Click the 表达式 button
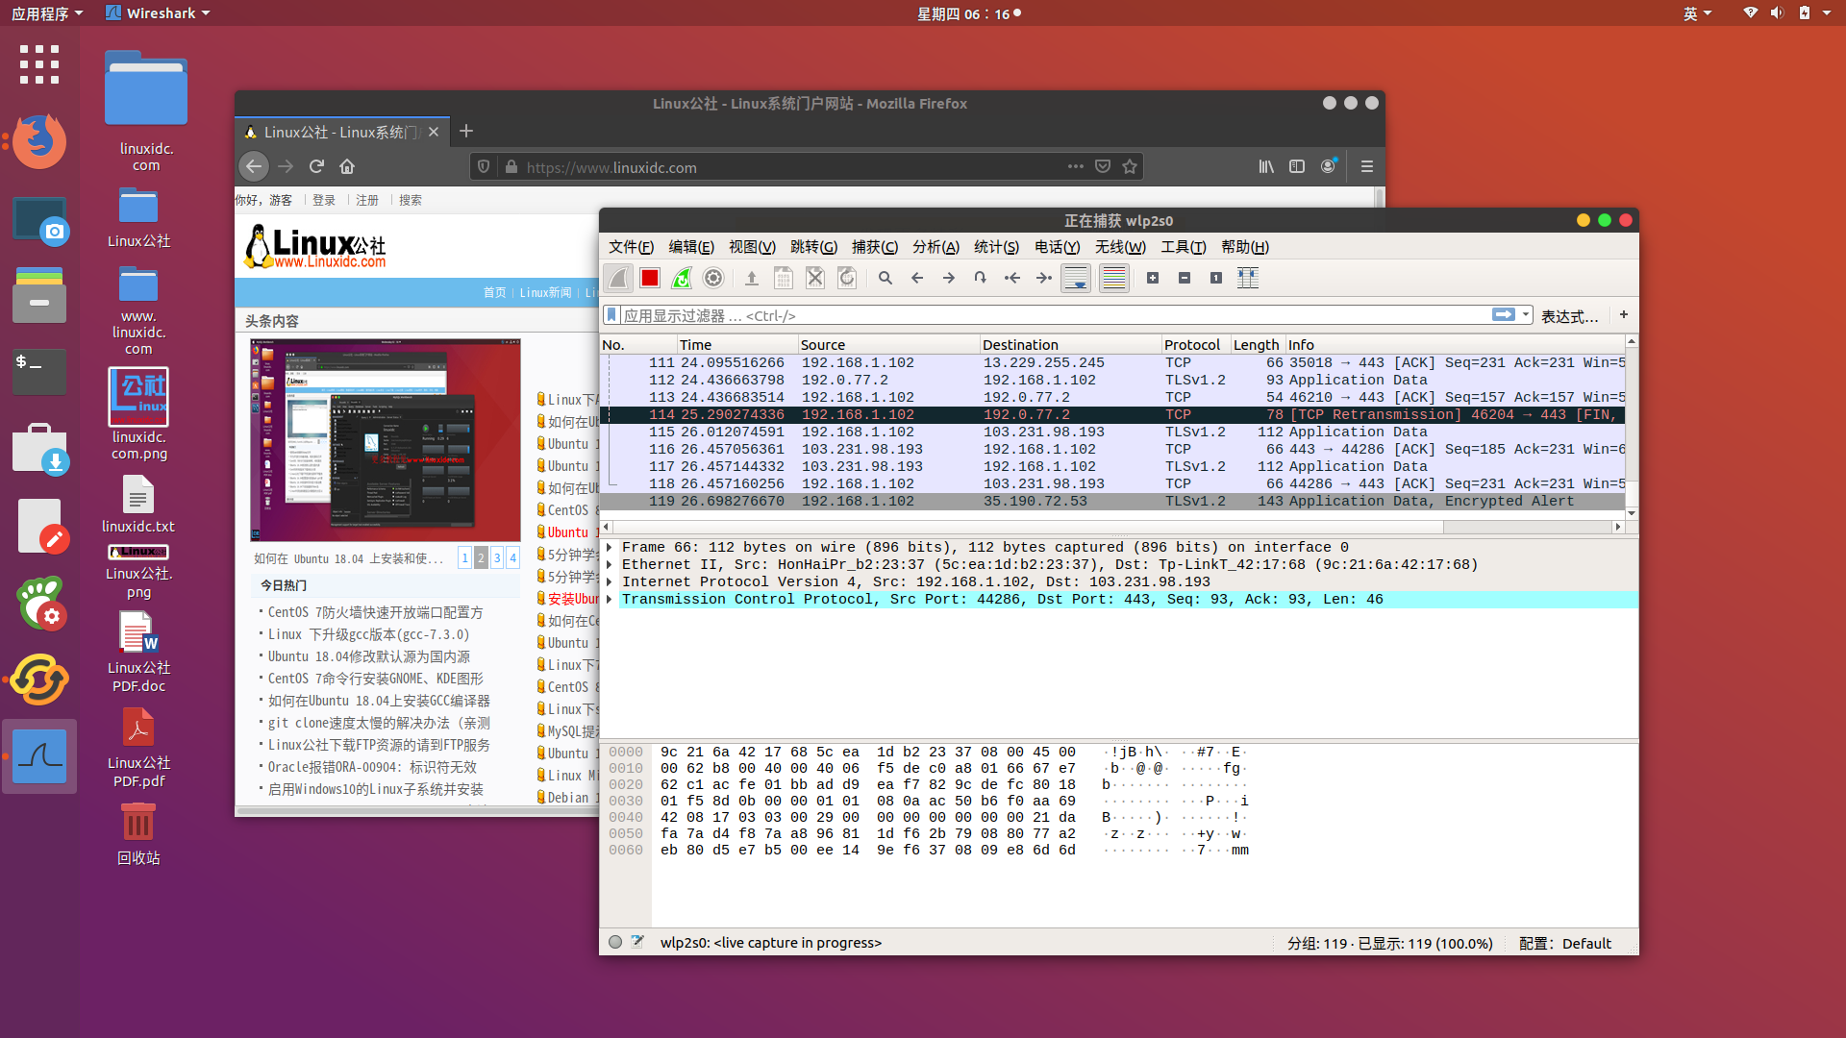This screenshot has height=1038, width=1846. pos(1571,315)
